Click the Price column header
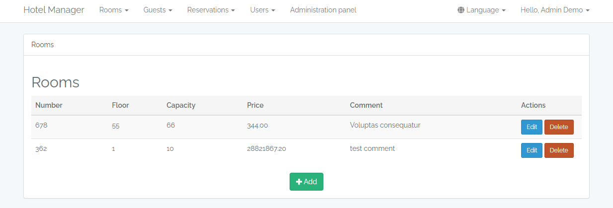The image size is (613, 208). click(255, 105)
